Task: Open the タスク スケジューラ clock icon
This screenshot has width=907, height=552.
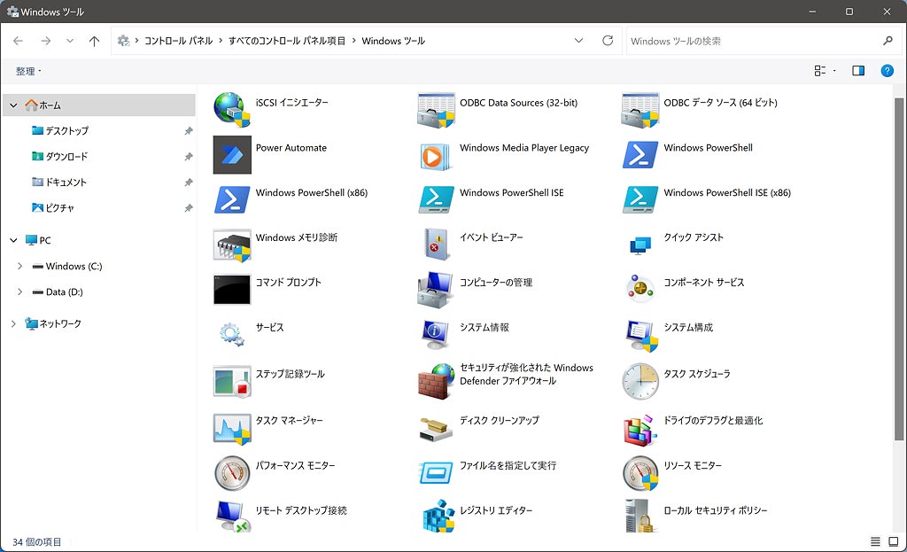Action: (640, 381)
